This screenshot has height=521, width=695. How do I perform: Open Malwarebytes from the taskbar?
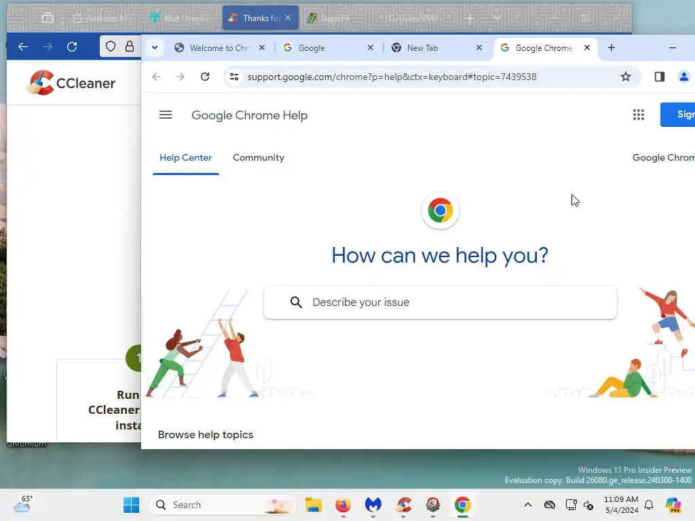373,505
